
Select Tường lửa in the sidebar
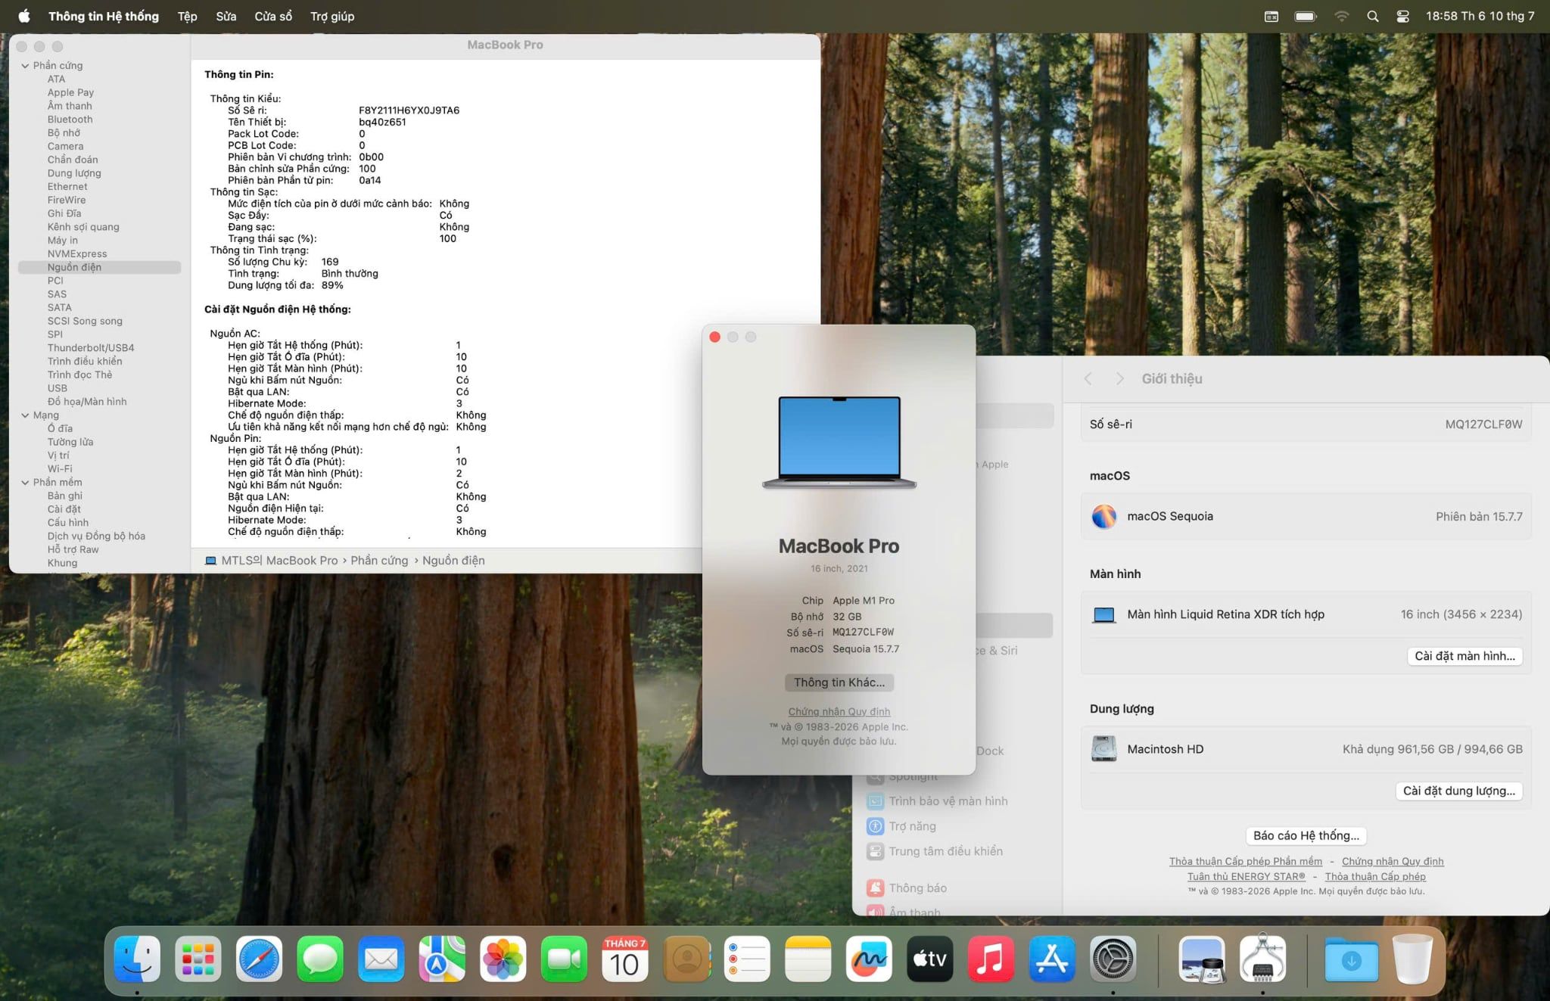click(70, 442)
